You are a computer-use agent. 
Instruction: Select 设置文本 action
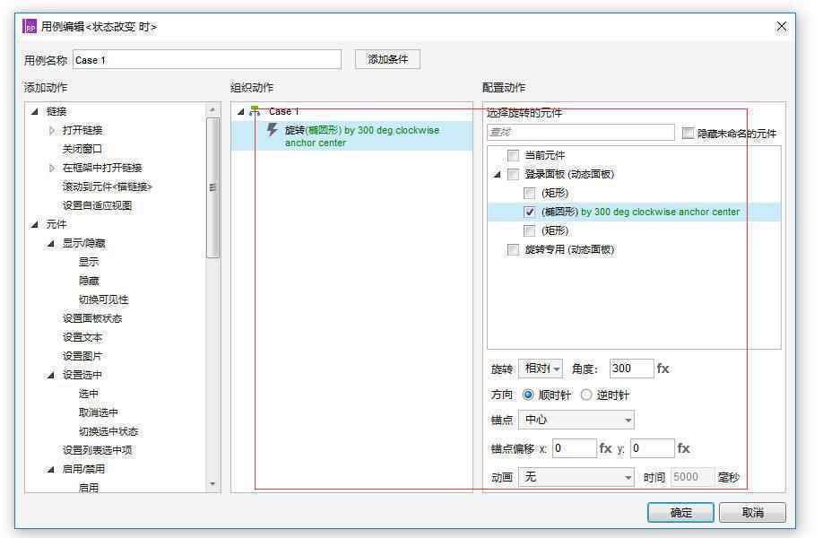click(x=82, y=337)
